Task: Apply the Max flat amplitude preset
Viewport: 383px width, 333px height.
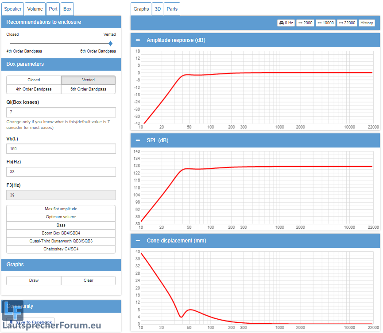Action: point(61,209)
